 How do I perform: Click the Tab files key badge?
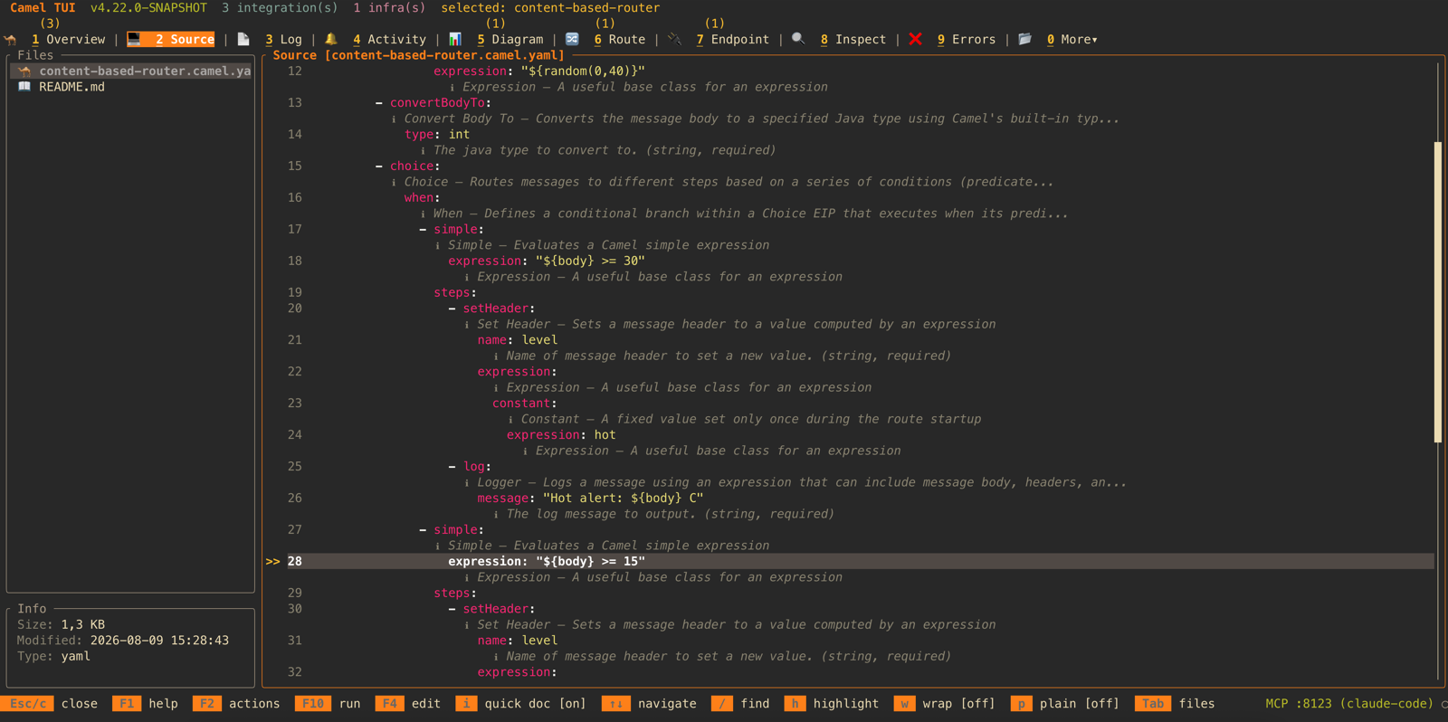[x=1153, y=704]
